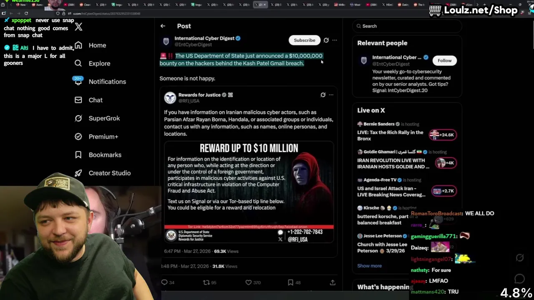Viewport: 534px width, 300px height.
Task: Click the X logo in the sidebar
Action: (x=78, y=27)
